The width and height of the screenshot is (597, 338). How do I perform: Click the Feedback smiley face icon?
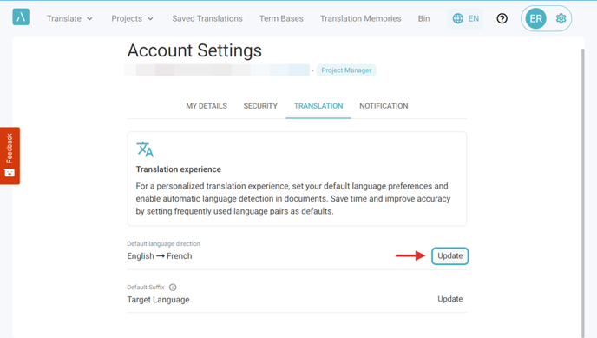10,173
